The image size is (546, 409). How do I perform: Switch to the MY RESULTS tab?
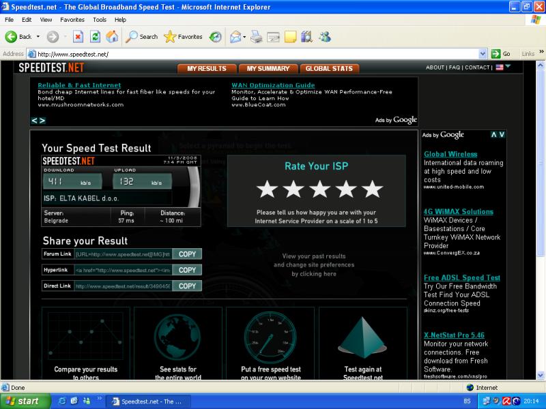(x=207, y=69)
